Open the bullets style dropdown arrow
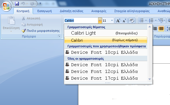The image size is (170, 105). [146, 21]
